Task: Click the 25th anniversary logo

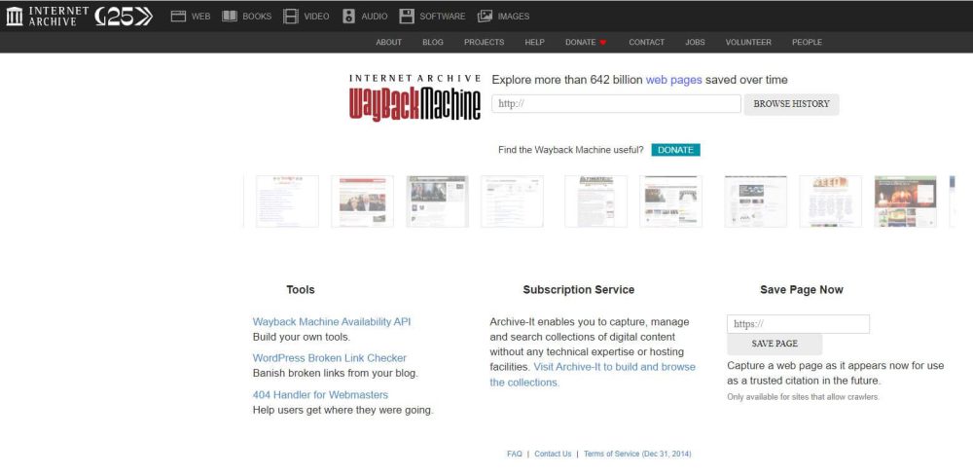Action: point(124,17)
